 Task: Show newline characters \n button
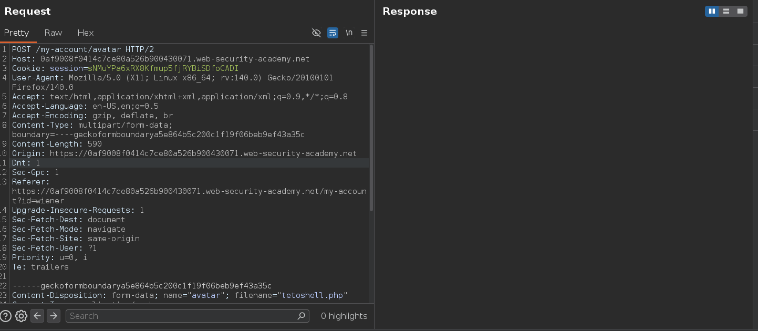pos(349,33)
